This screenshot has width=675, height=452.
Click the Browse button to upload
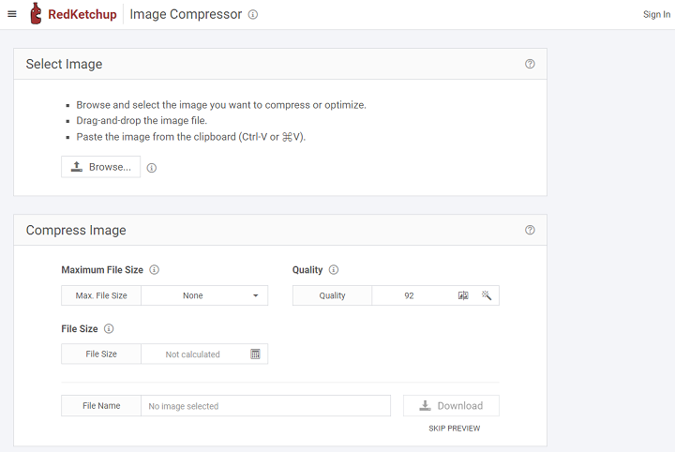point(101,167)
